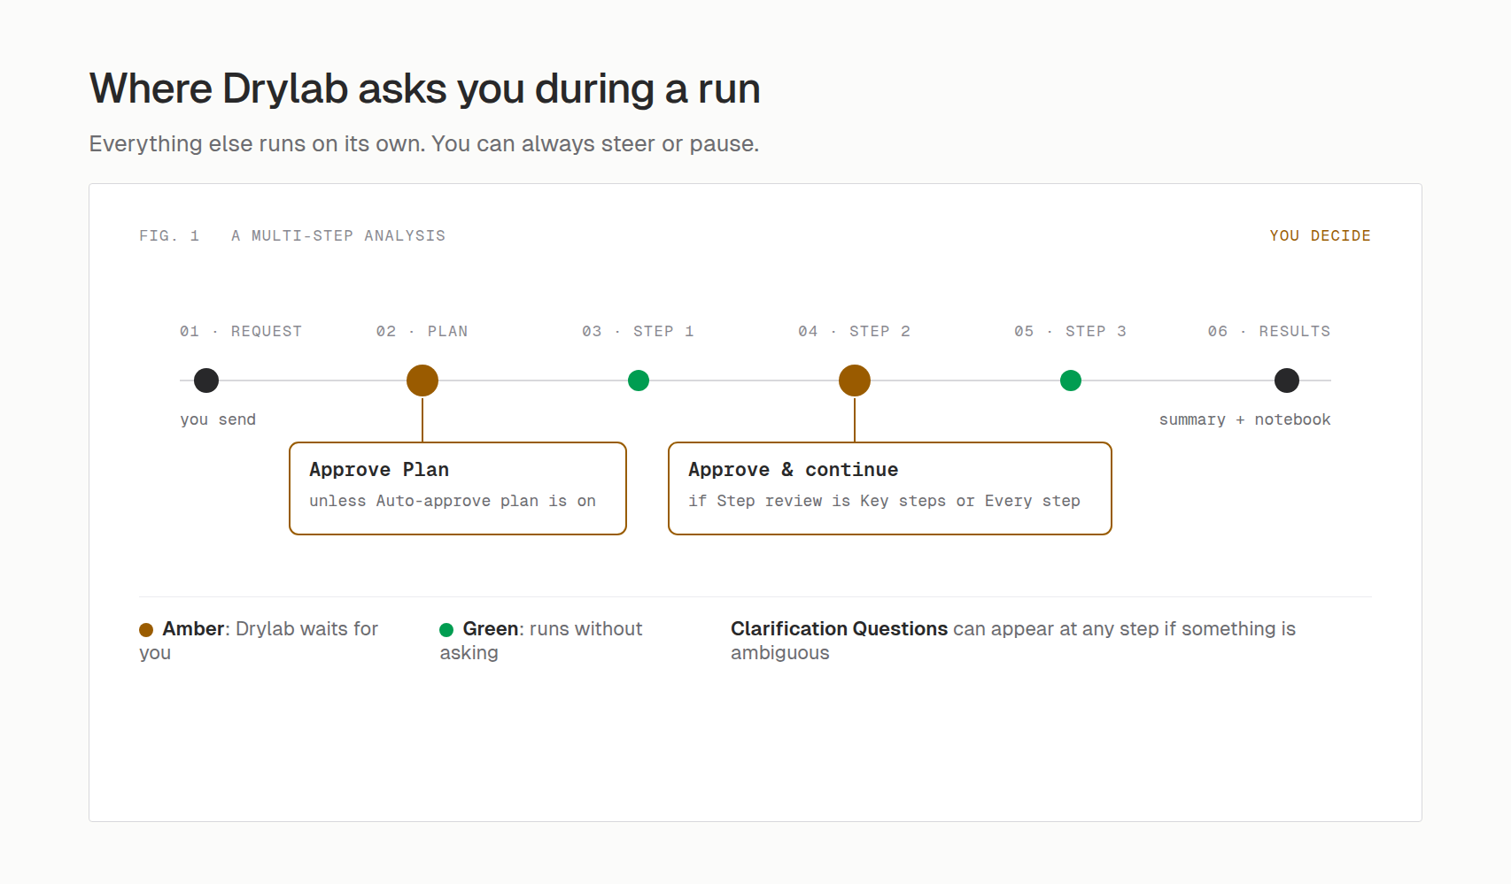Click the '03 · STEP 1' label
The height and width of the screenshot is (884, 1511).
point(638,331)
